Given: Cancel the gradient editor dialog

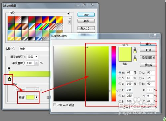Looking at the screenshot, I should [86, 21].
